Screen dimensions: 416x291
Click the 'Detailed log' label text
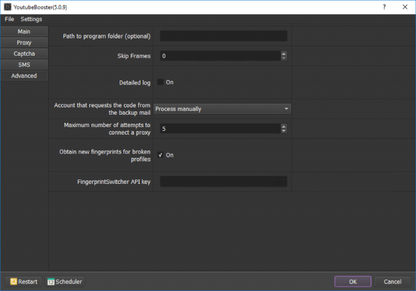(135, 83)
